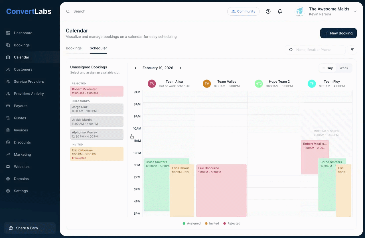
Task: Click the Team Valley TV avatar
Action: point(207,84)
